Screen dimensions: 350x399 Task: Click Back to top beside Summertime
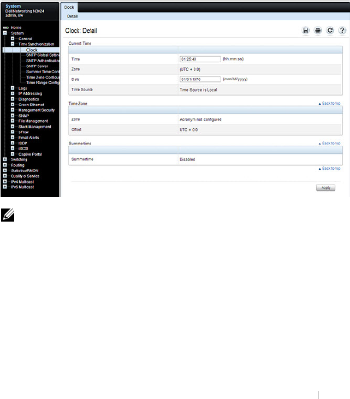click(x=329, y=143)
